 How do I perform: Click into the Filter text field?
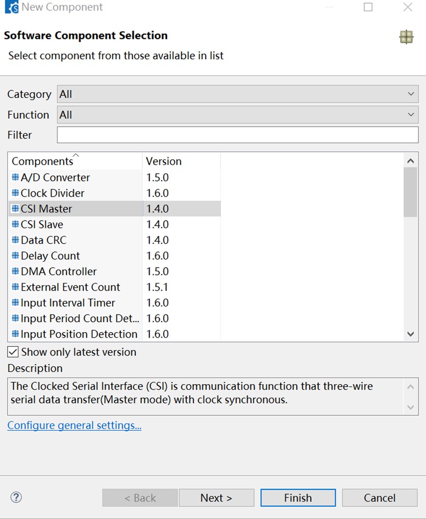pyautogui.click(x=238, y=135)
